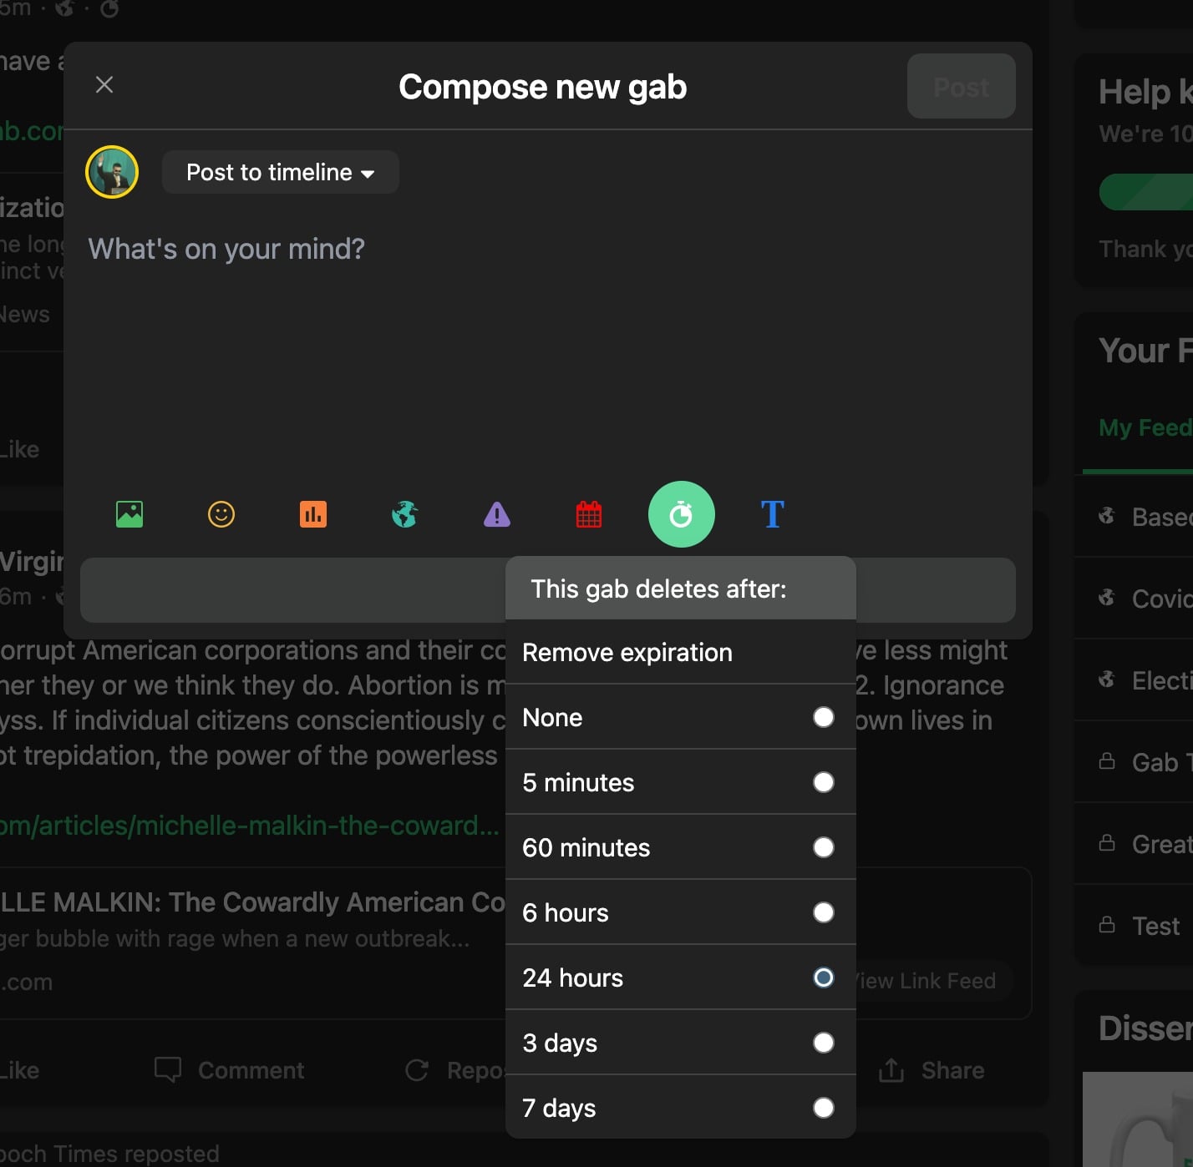The image size is (1193, 1167).
Task: Open the emoji picker icon
Action: 221,514
